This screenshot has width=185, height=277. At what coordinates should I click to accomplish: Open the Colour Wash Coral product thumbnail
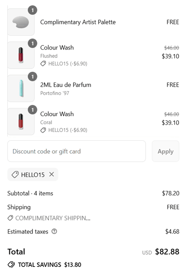click(x=21, y=121)
